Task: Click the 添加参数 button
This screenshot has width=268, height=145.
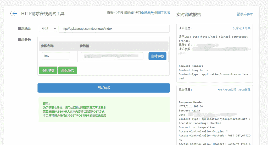Action: point(48,70)
